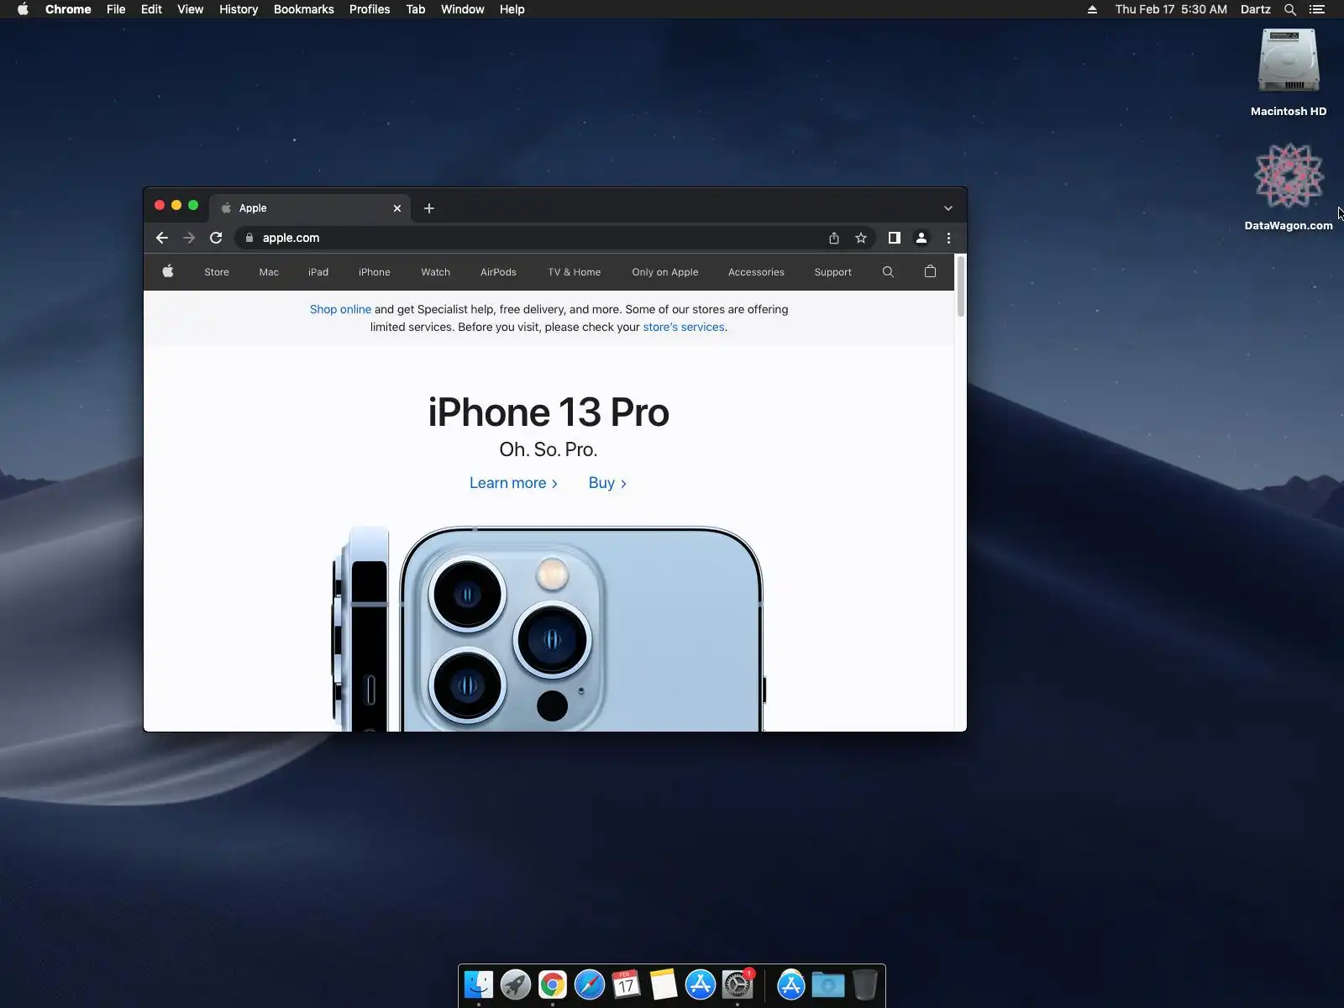Viewport: 1344px width, 1008px height.
Task: Open Launchpad from the Dock
Action: (516, 984)
